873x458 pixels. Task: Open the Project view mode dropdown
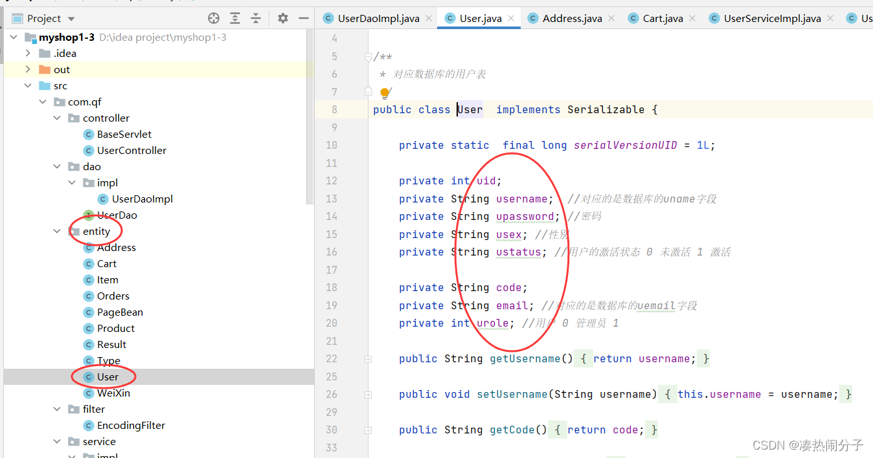tap(70, 18)
